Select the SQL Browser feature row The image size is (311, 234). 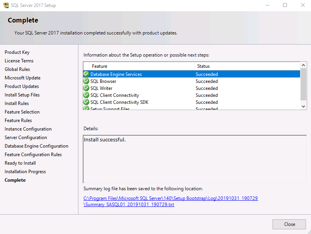pyautogui.click(x=191, y=81)
